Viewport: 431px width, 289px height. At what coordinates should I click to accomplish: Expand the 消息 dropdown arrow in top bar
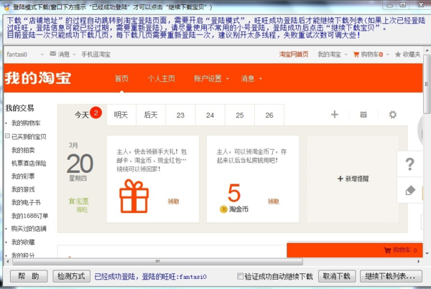click(x=74, y=55)
